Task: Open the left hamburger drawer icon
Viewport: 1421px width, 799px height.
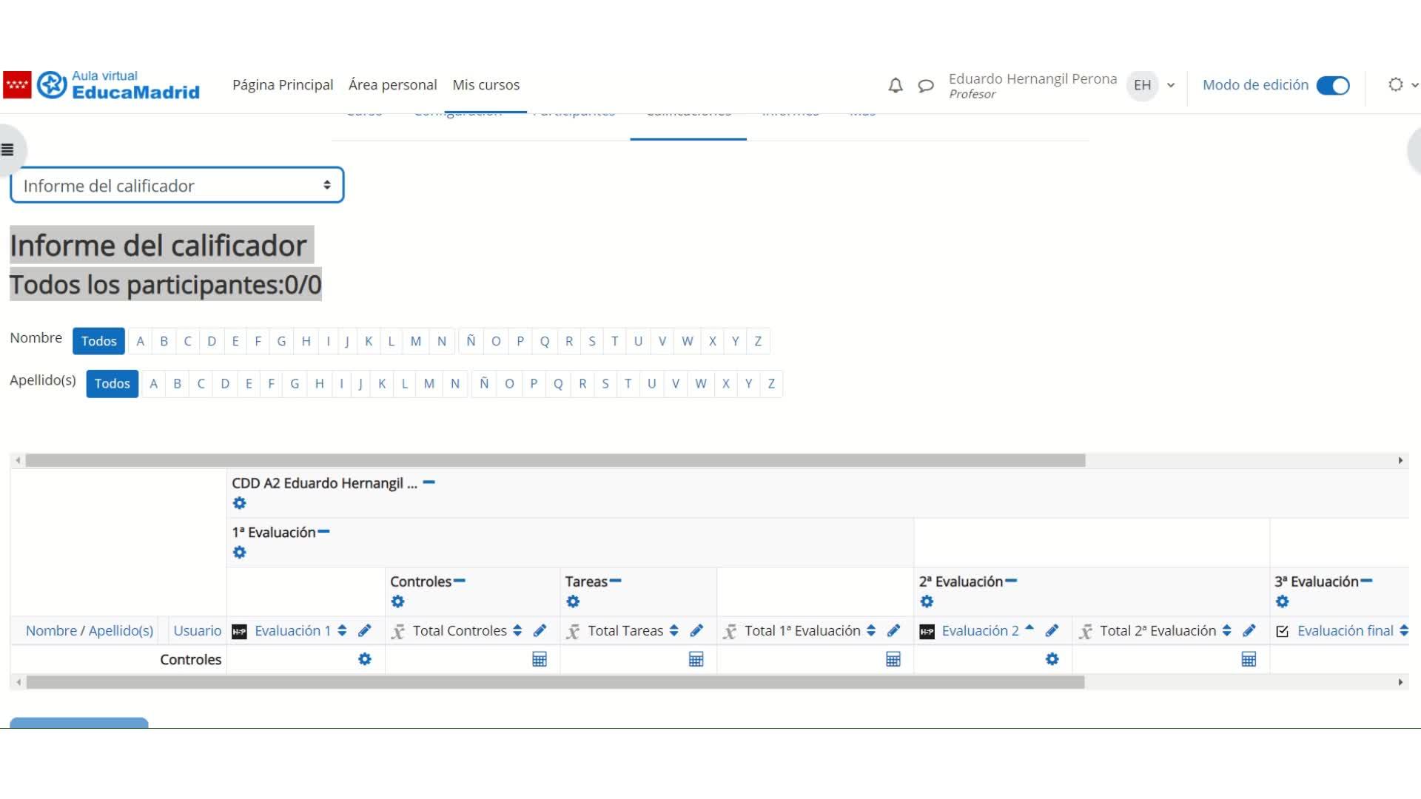Action: pos(8,150)
